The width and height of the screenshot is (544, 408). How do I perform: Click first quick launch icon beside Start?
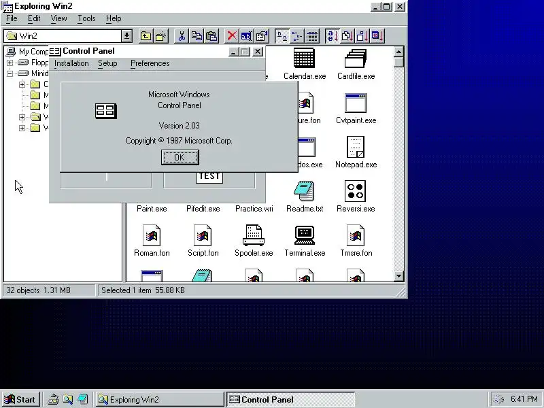tap(53, 400)
